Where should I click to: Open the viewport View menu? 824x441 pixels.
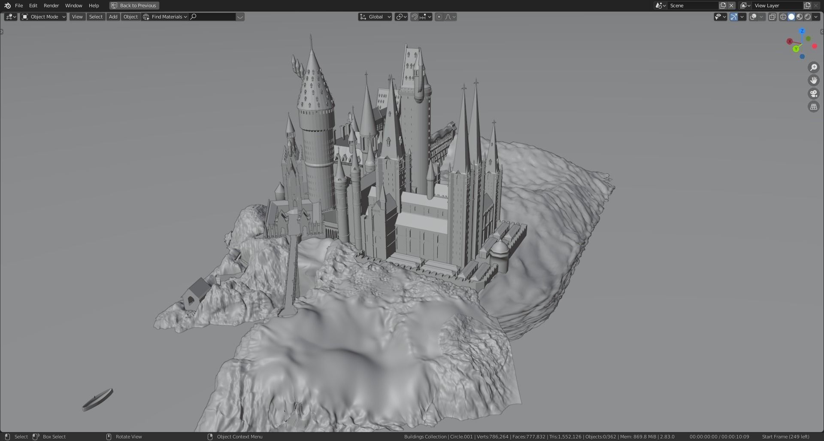77,17
